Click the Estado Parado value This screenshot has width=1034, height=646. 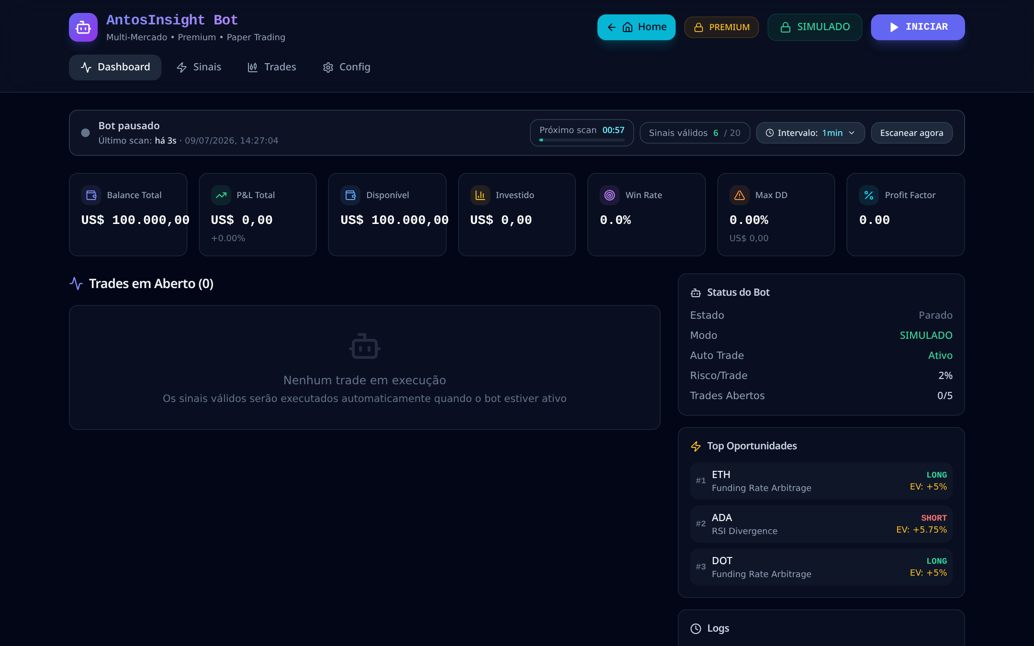[935, 315]
